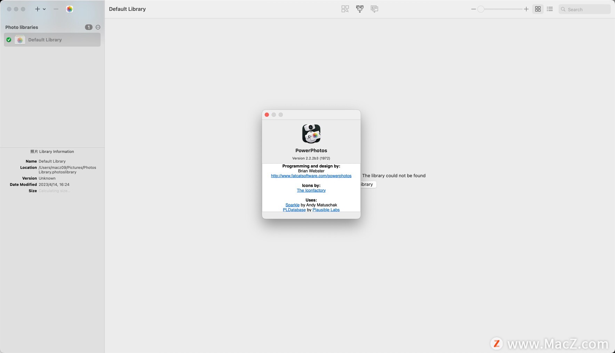
Task: Open the Sparkle link
Action: pyautogui.click(x=293, y=205)
